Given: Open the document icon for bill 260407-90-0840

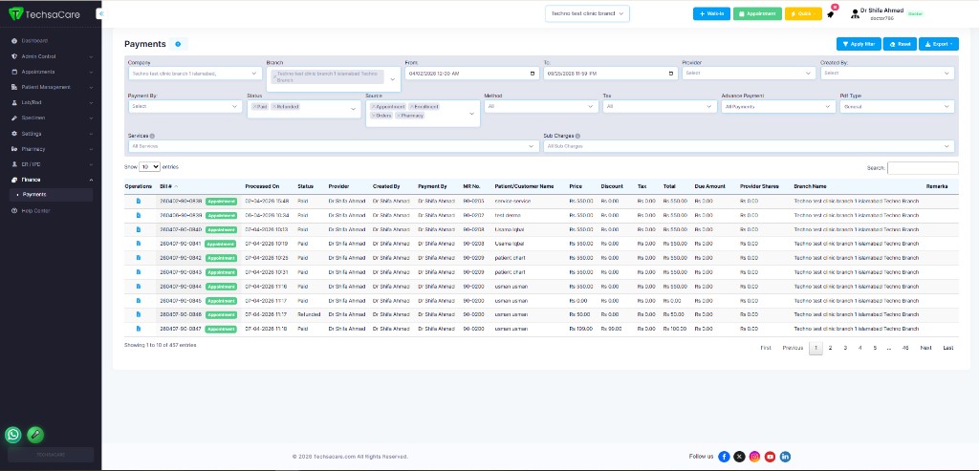Looking at the screenshot, I should coord(139,229).
